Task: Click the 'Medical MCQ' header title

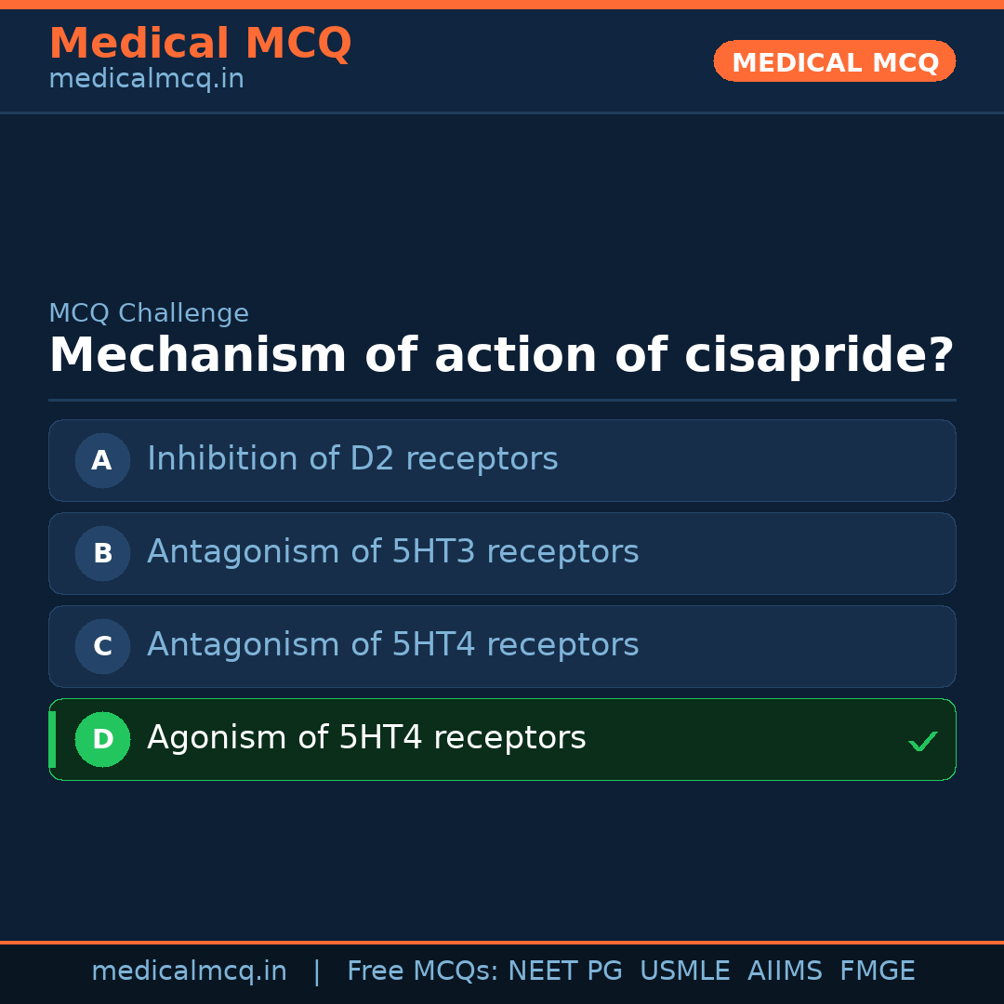Action: (x=200, y=44)
